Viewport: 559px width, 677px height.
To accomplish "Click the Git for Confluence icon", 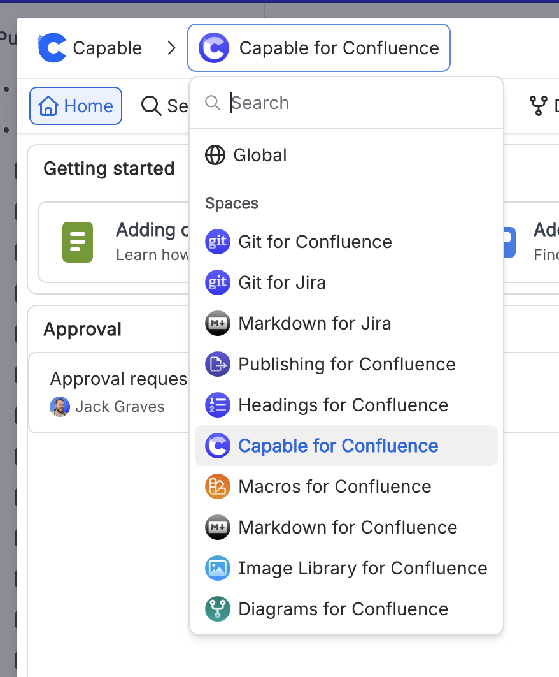I will [217, 242].
